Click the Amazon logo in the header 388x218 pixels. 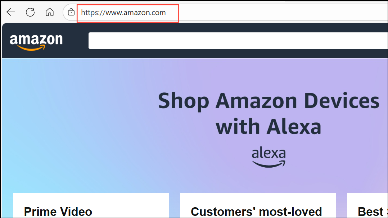[36, 42]
